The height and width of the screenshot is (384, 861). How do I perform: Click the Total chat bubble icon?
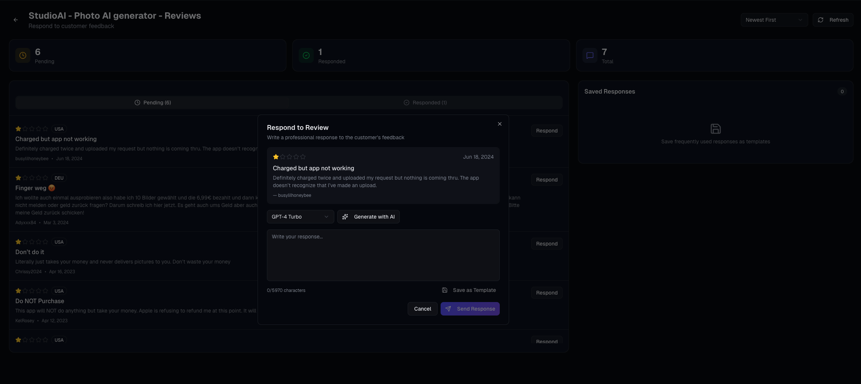589,55
